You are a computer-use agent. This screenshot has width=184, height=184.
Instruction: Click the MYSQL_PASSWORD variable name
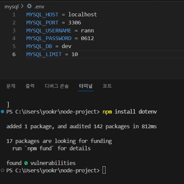(x=49, y=38)
